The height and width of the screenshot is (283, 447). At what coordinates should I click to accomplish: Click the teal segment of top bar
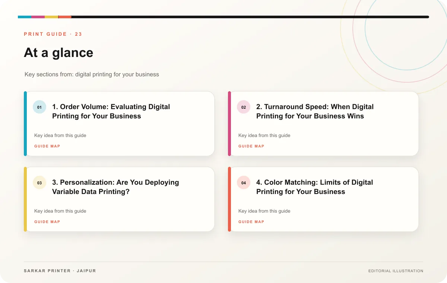[x=25, y=17]
